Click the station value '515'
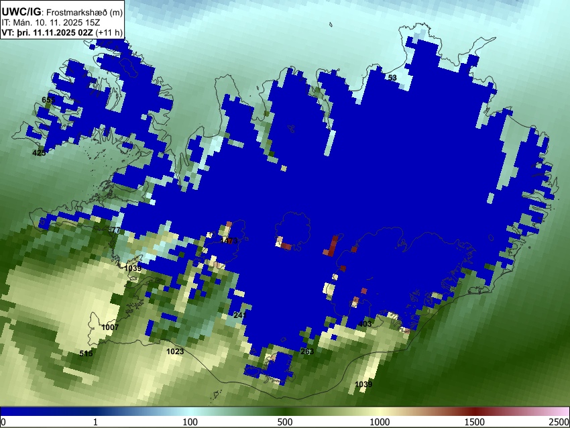 pyautogui.click(x=86, y=353)
